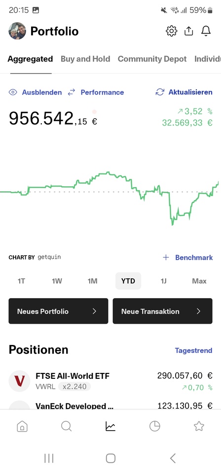221x473 pixels.
Task: Select the Max time range
Action: pyautogui.click(x=199, y=281)
